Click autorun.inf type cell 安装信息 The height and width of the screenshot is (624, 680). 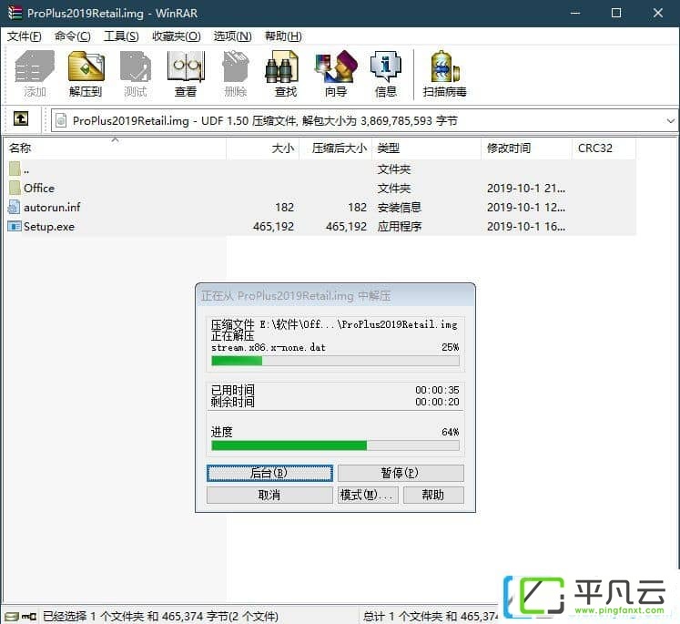click(400, 207)
